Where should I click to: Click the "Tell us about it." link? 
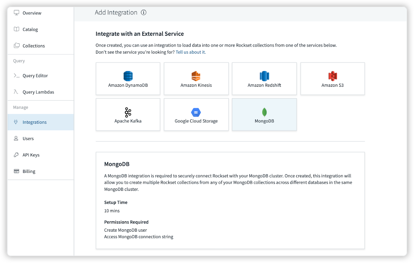191,52
